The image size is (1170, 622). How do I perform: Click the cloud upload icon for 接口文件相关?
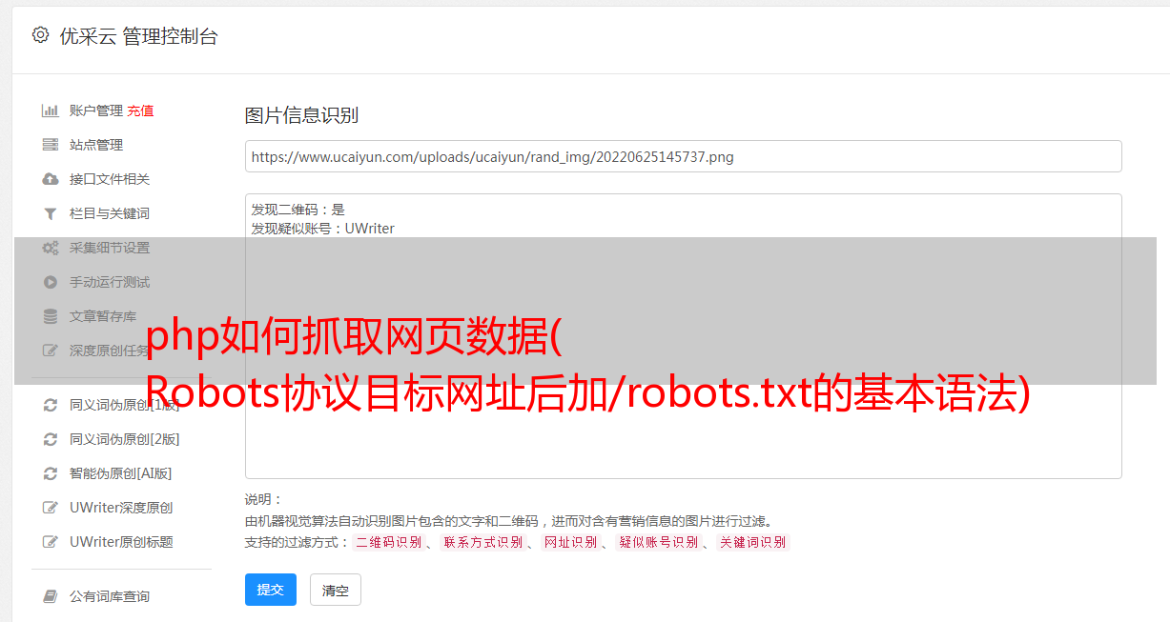tap(51, 179)
